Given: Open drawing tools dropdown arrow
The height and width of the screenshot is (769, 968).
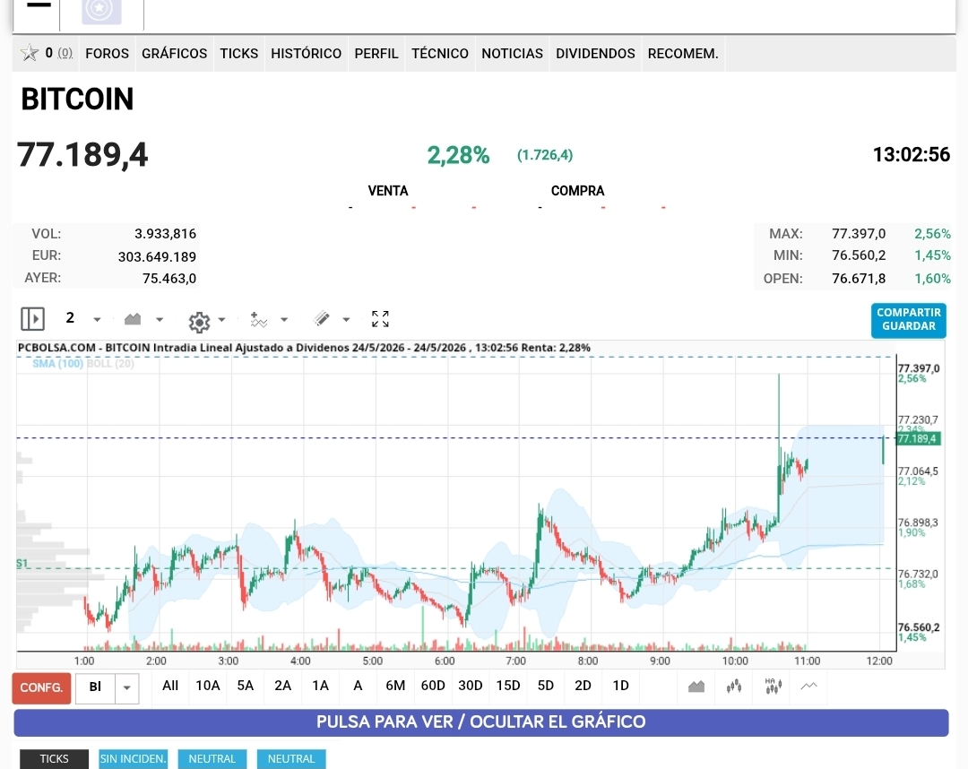Looking at the screenshot, I should [346, 320].
